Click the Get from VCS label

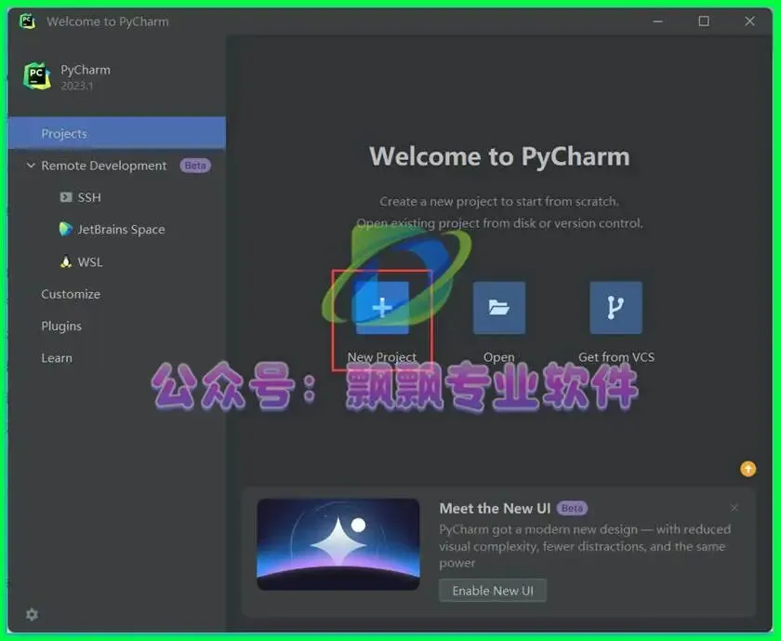(616, 357)
